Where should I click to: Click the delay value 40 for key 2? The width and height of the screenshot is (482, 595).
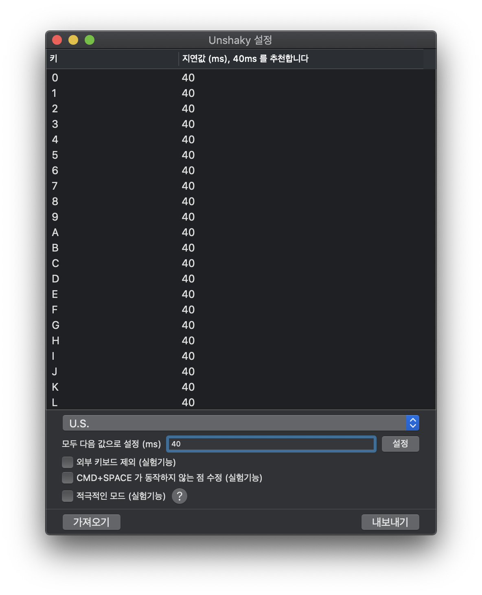[188, 109]
